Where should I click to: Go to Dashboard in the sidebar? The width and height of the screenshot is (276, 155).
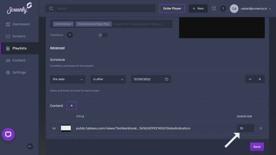(x=21, y=24)
